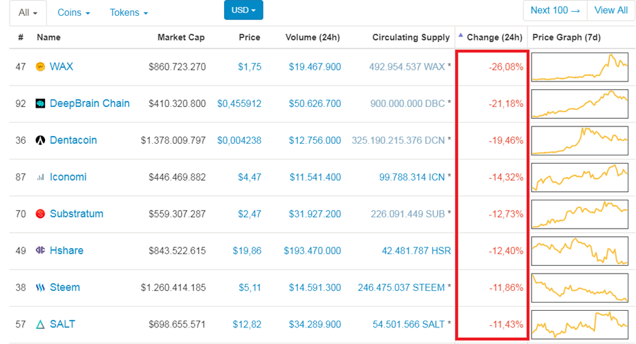Click the Iconomi logo icon
The image size is (636, 344).
[x=40, y=177]
